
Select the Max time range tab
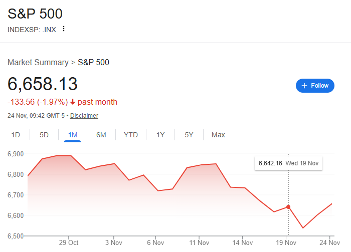click(218, 135)
